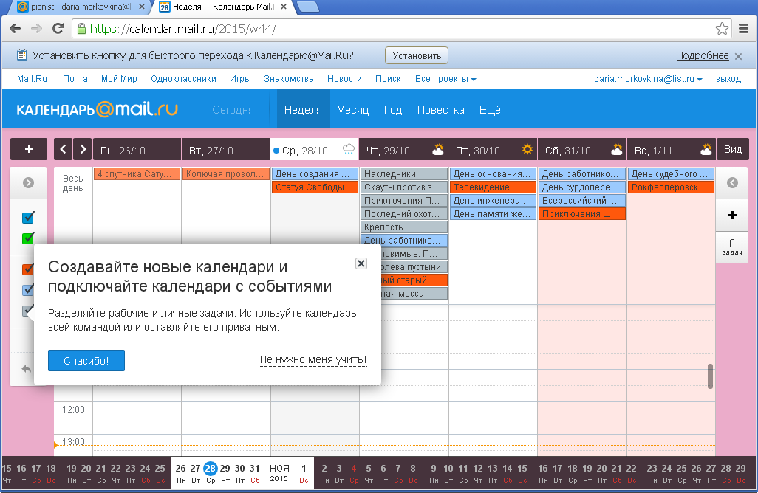Switch to Год view
The height and width of the screenshot is (493, 758).
click(393, 110)
